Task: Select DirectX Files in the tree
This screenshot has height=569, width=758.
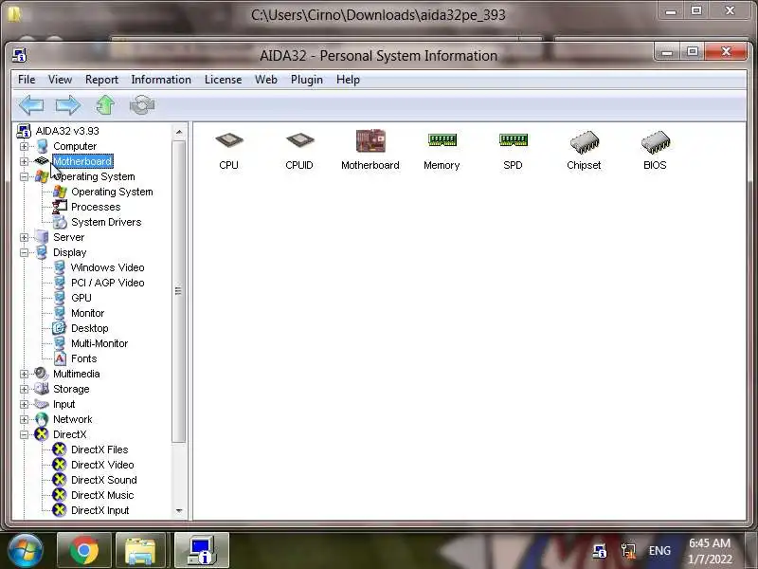Action: click(x=99, y=450)
